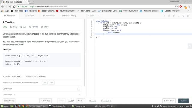Share the problem via Share button
192x108 pixels.
(x=45, y=27)
